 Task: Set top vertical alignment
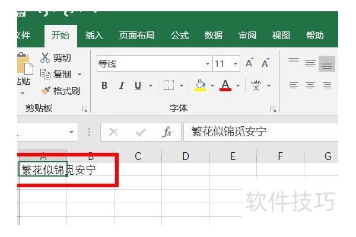[294, 60]
